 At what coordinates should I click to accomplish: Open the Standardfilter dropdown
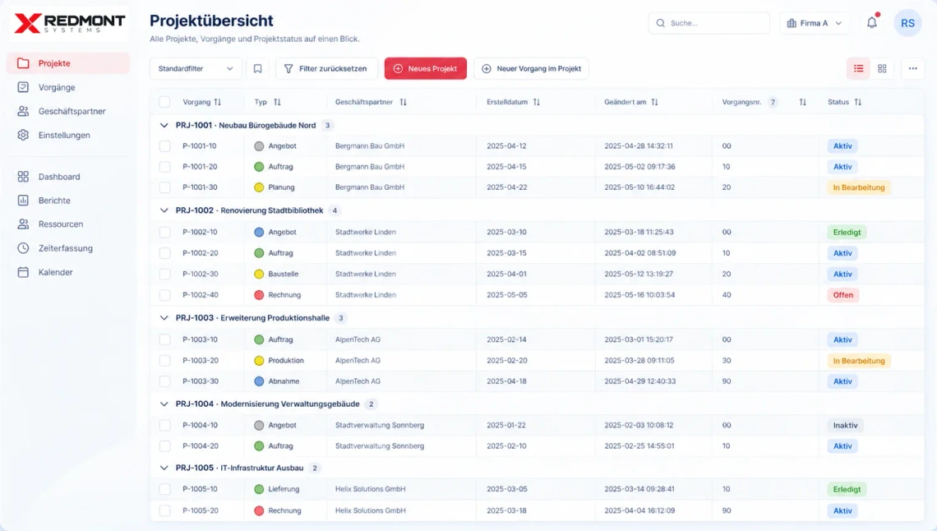(x=196, y=69)
